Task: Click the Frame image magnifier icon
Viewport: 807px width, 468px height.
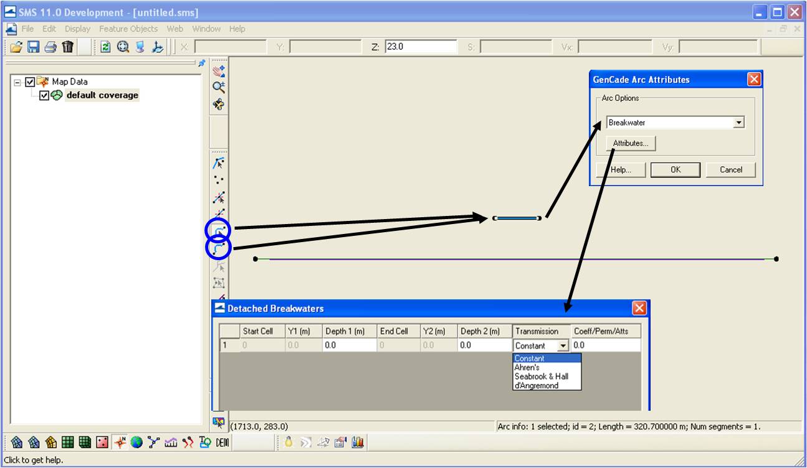Action: pos(123,47)
